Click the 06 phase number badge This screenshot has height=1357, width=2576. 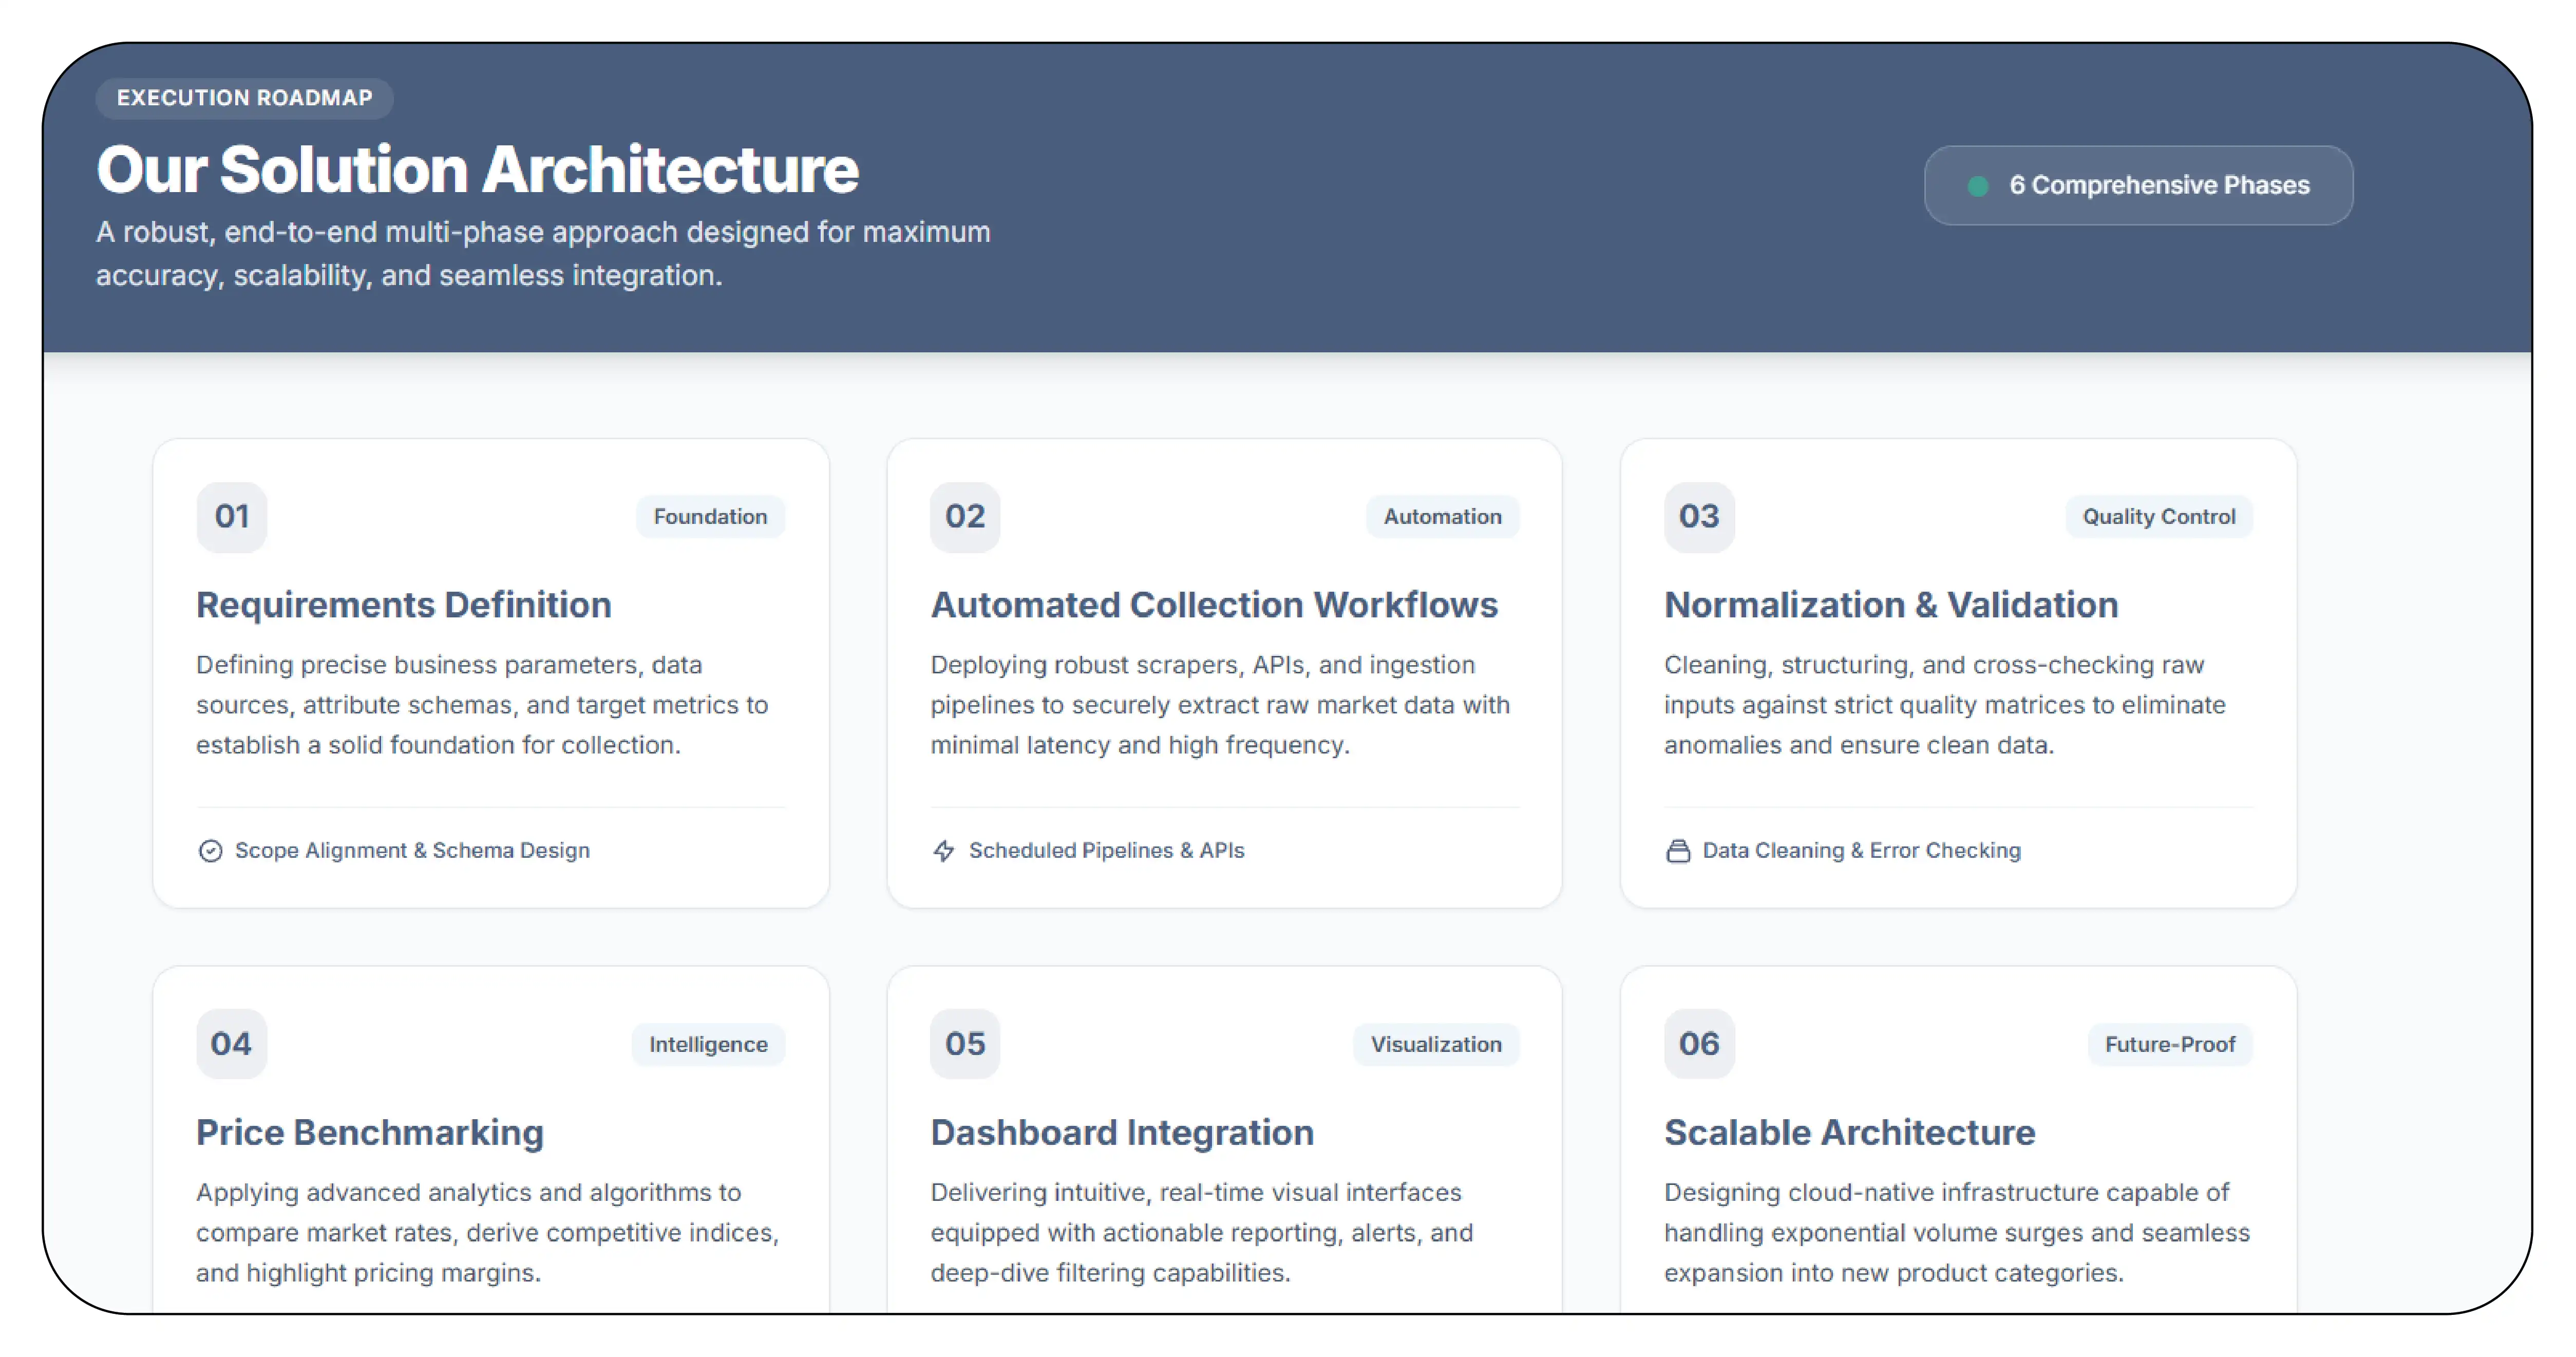click(x=1698, y=1044)
